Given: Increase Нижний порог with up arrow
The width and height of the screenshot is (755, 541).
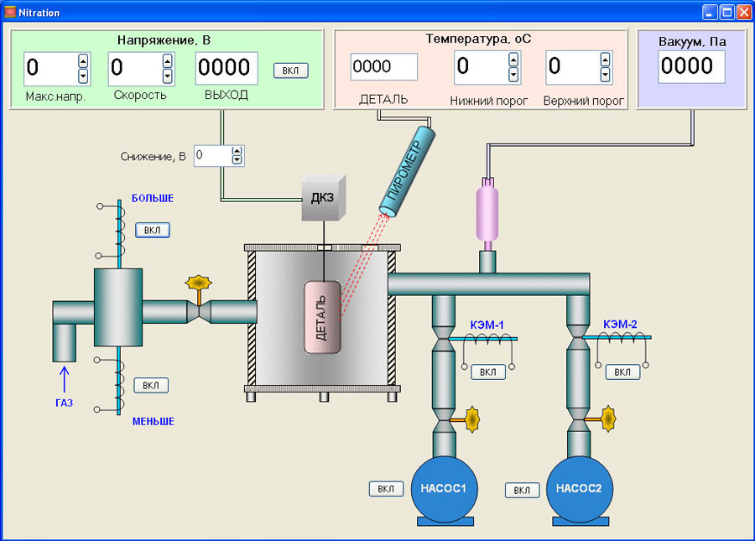Looking at the screenshot, I should [513, 60].
